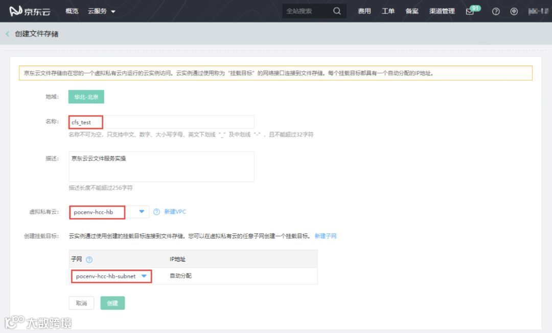Focus the 全站搜索 search field
Screen dimensions: 552x333
pos(306,11)
